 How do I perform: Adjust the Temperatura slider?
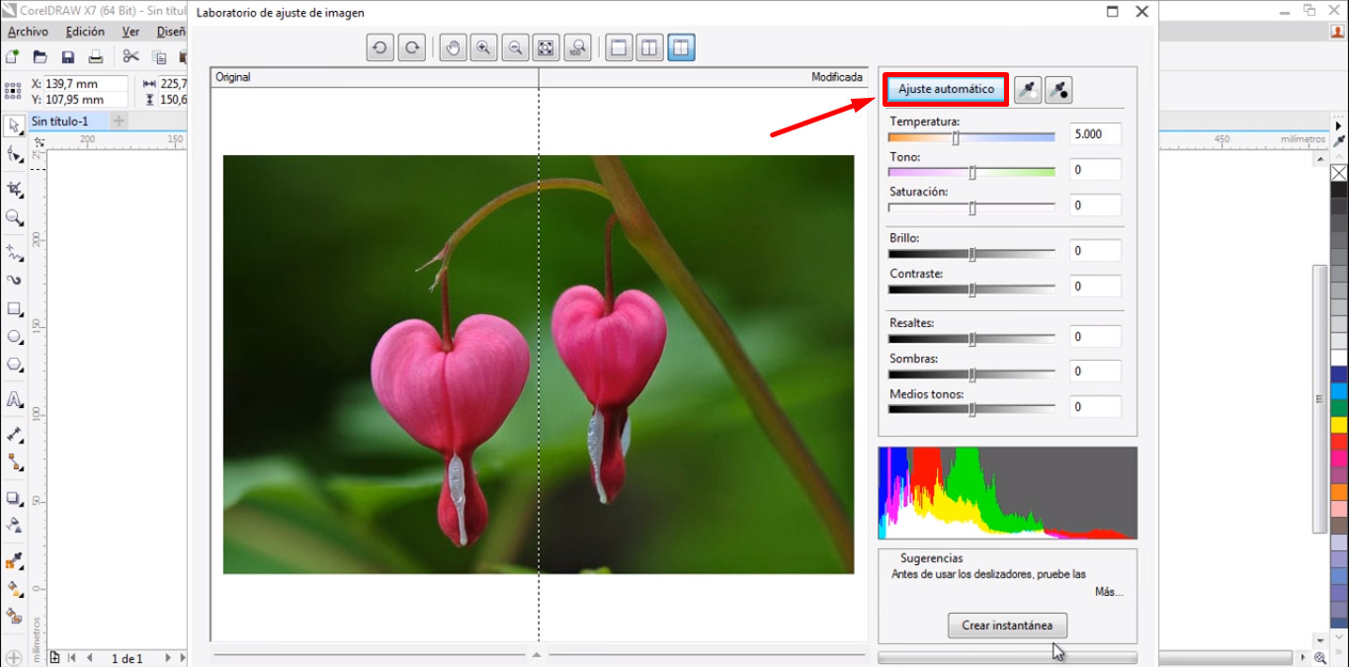point(955,138)
